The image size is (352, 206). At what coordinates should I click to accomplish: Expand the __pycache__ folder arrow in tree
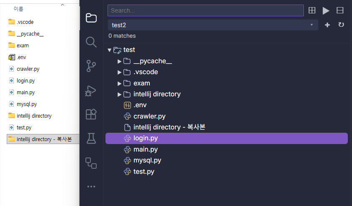click(119, 61)
